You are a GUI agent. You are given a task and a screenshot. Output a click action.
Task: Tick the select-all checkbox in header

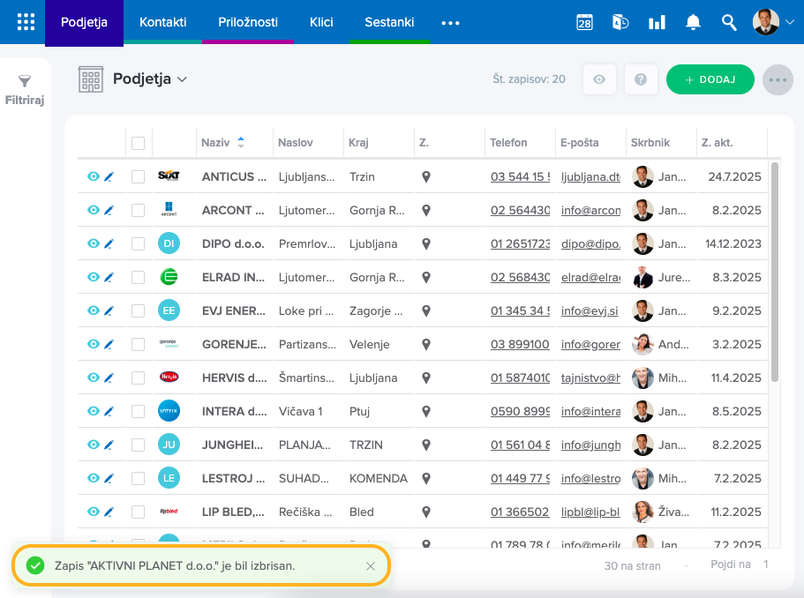[138, 143]
